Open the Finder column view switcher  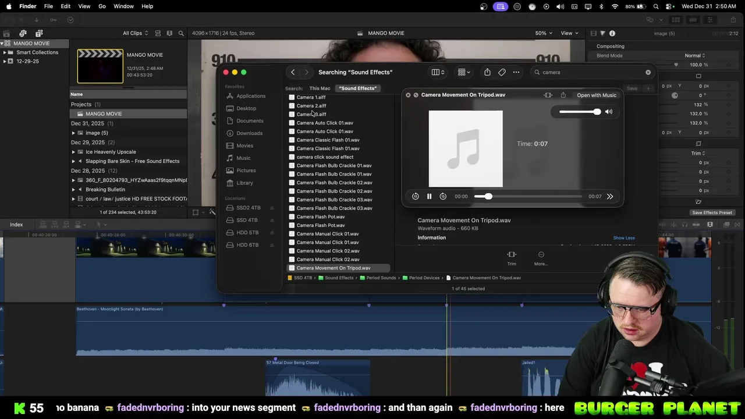[438, 72]
